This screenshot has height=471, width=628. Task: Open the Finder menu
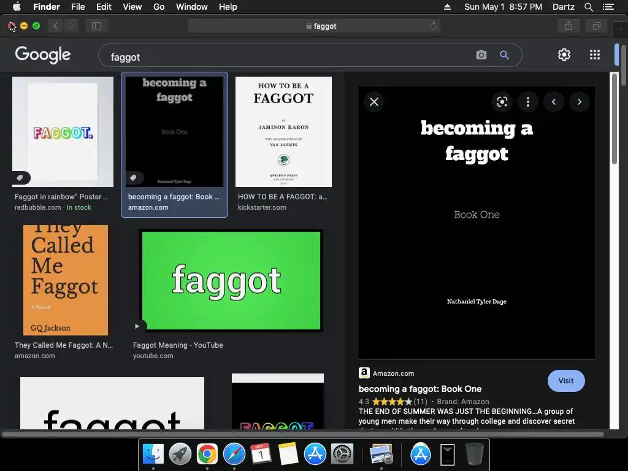47,7
